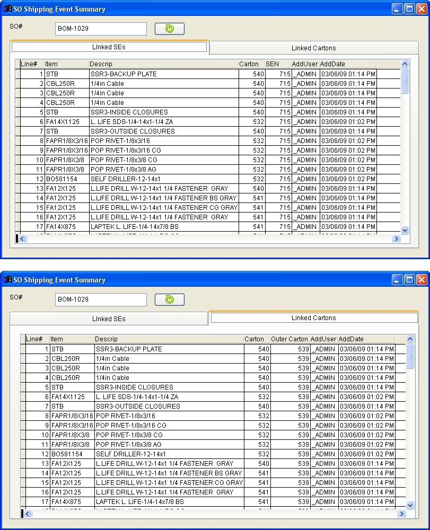Click the bottom window's title bar app icon
The height and width of the screenshot is (530, 430).
pyautogui.click(x=7, y=280)
